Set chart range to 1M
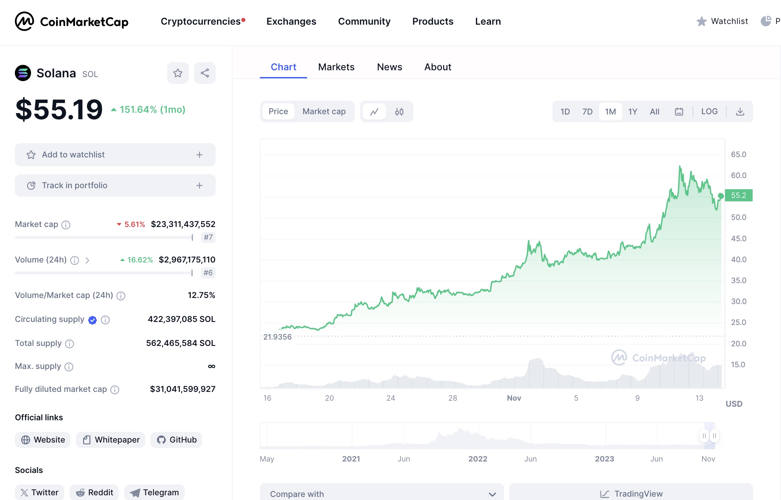781x500 pixels. click(610, 111)
